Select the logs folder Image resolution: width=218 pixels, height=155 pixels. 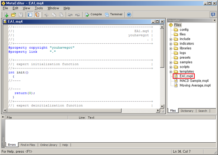click(x=183, y=53)
